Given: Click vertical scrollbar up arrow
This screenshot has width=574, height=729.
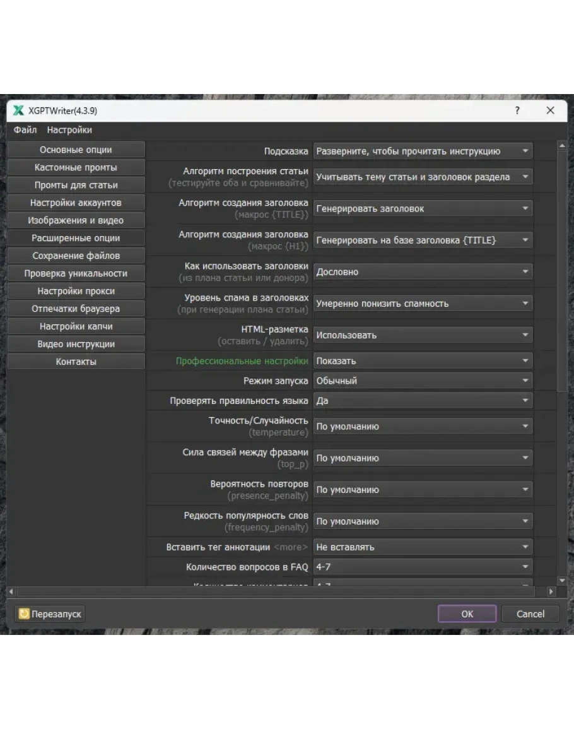Looking at the screenshot, I should click(x=562, y=146).
